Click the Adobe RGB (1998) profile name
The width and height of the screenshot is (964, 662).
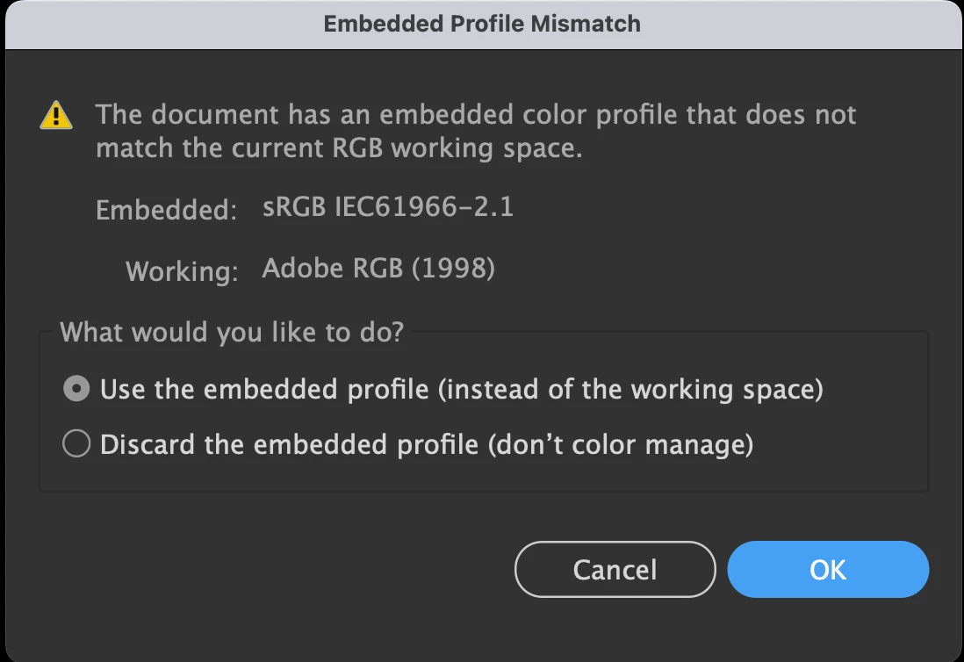tap(378, 268)
